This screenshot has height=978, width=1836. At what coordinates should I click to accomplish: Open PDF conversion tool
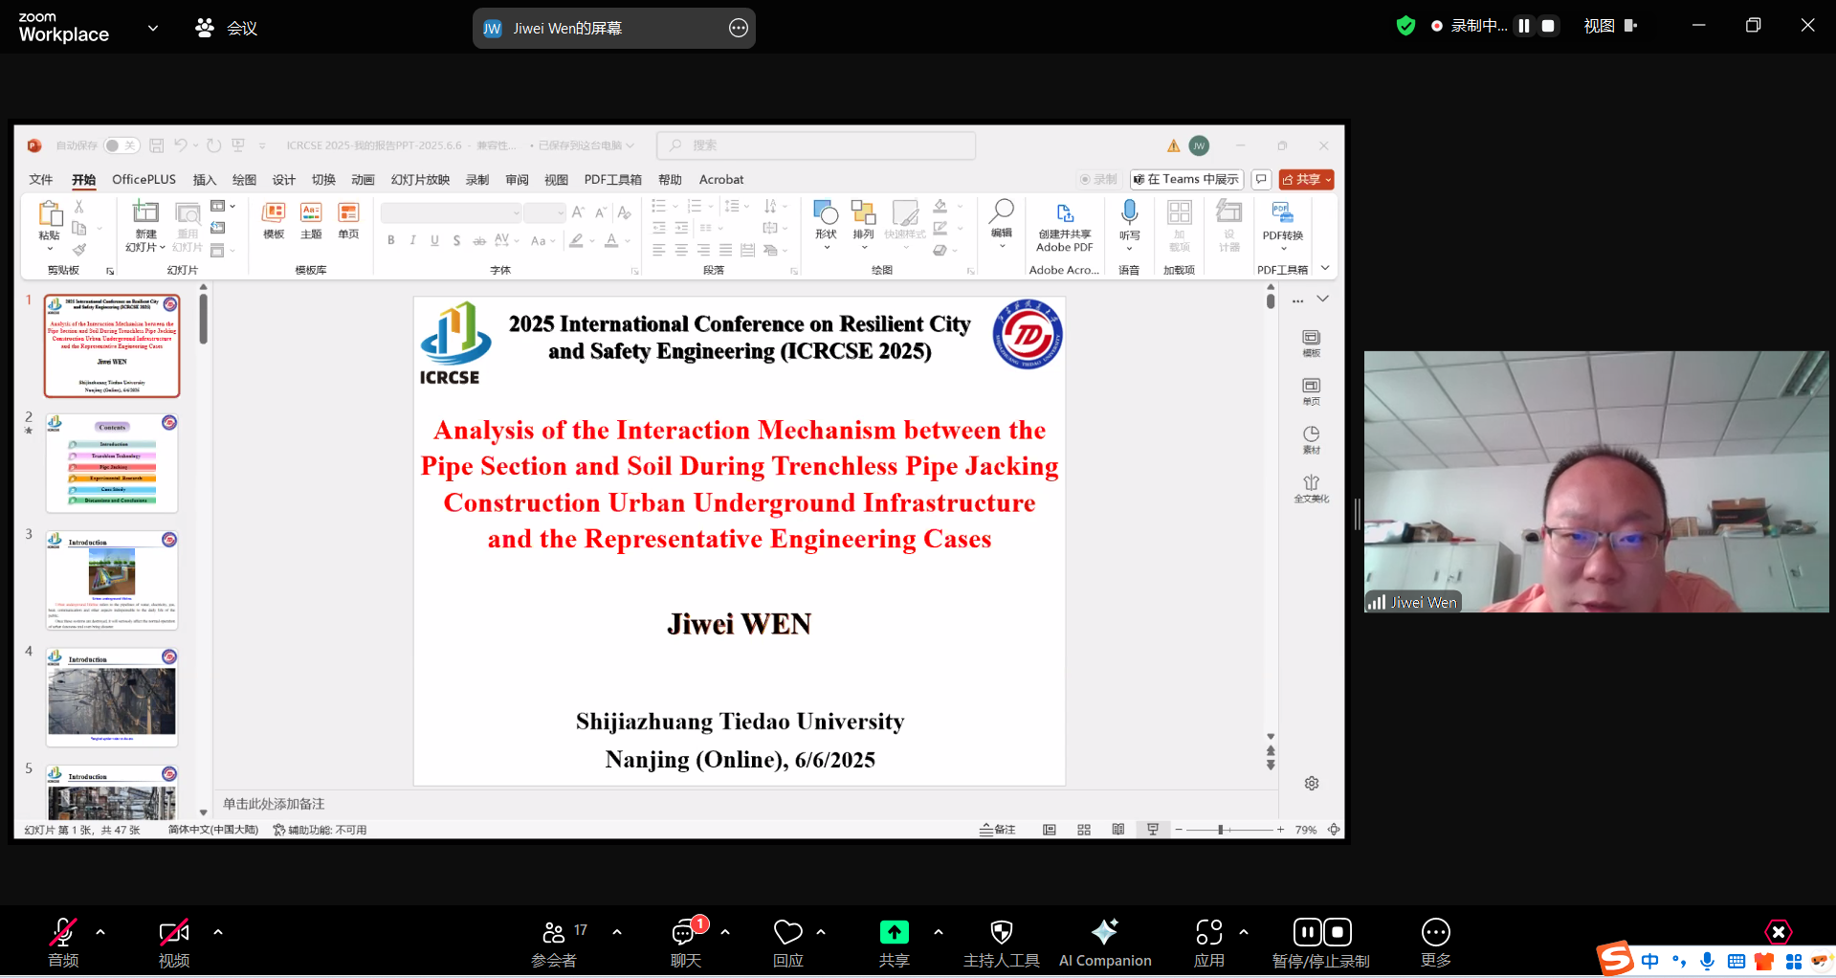pos(1283,226)
